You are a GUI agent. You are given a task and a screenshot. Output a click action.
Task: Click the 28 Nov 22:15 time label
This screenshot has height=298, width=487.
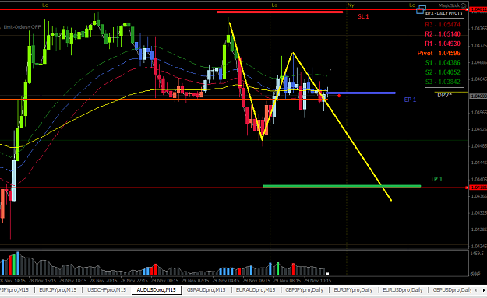click(x=134, y=281)
